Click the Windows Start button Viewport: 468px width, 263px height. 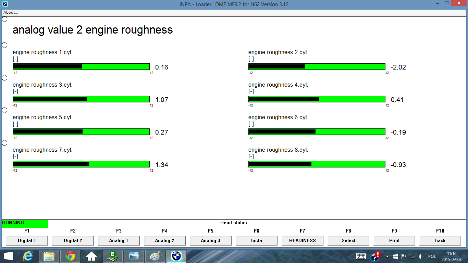point(8,256)
